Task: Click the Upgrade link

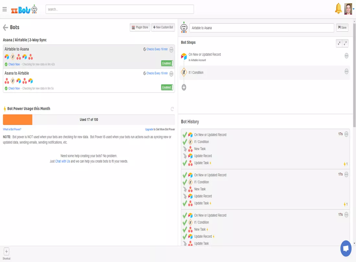Action: pos(149,129)
